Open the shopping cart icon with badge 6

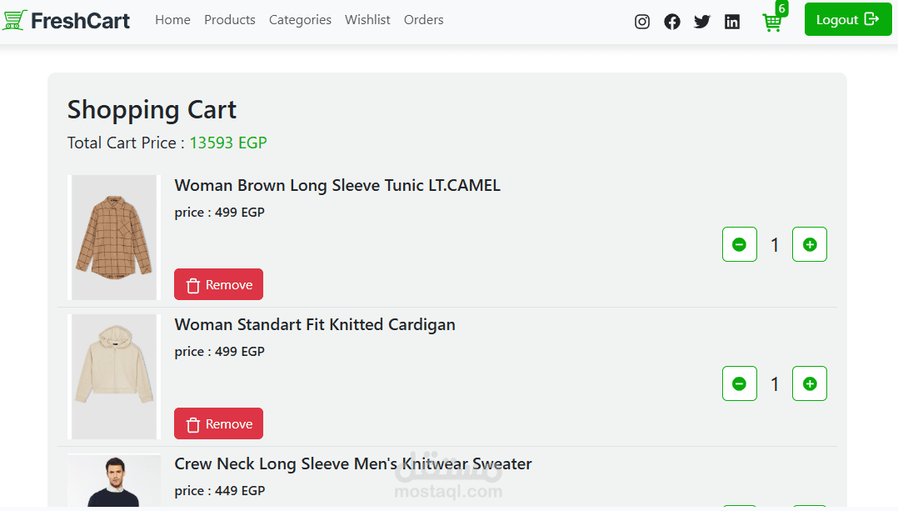point(774,19)
